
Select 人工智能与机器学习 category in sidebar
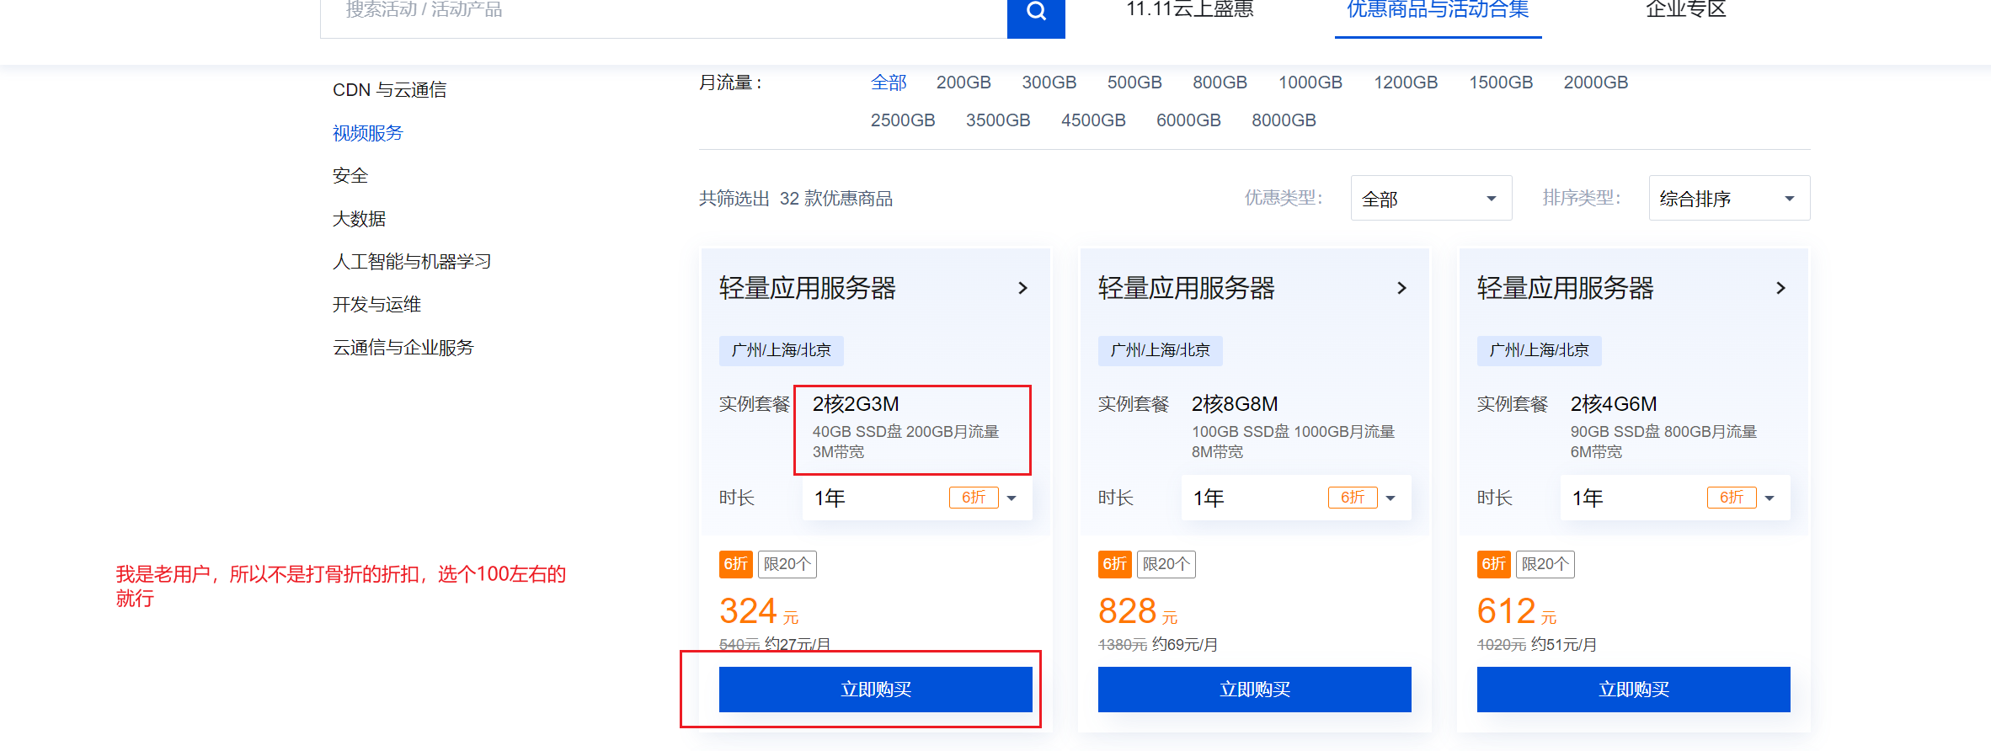click(412, 262)
